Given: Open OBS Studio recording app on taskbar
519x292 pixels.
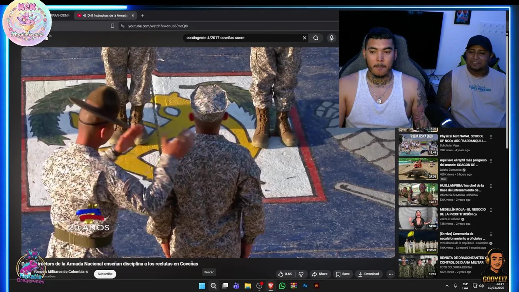Looking at the screenshot, I should click(259, 286).
